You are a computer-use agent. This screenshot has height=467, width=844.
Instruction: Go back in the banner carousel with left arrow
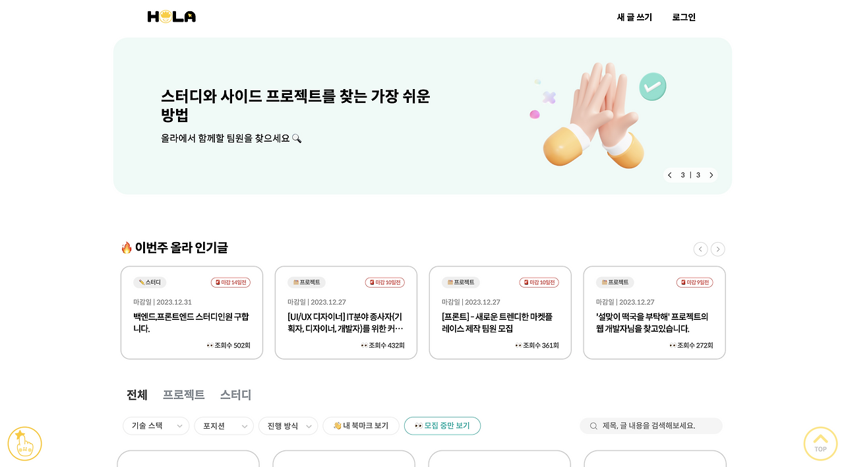[x=670, y=175]
